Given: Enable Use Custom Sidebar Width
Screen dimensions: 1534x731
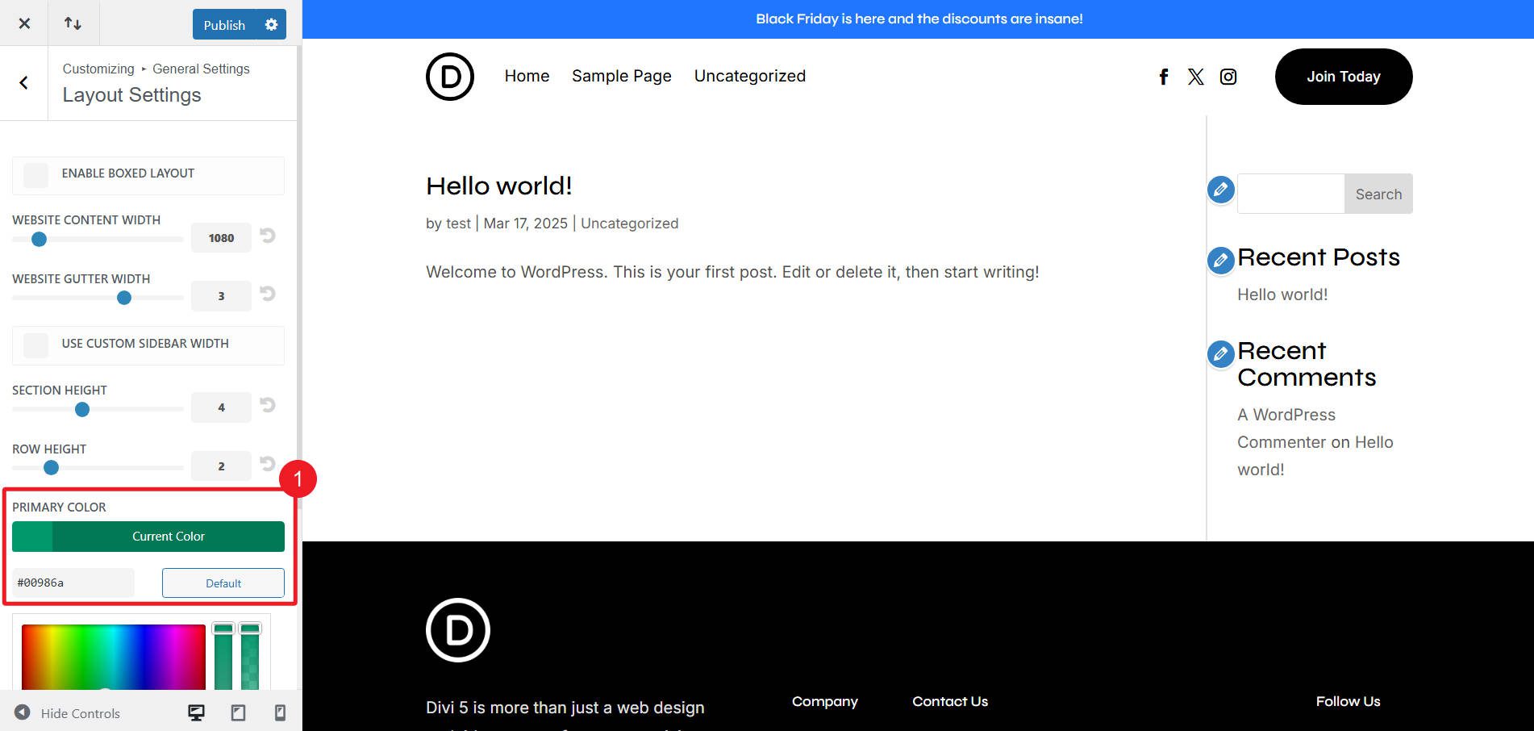Looking at the screenshot, I should pos(35,345).
